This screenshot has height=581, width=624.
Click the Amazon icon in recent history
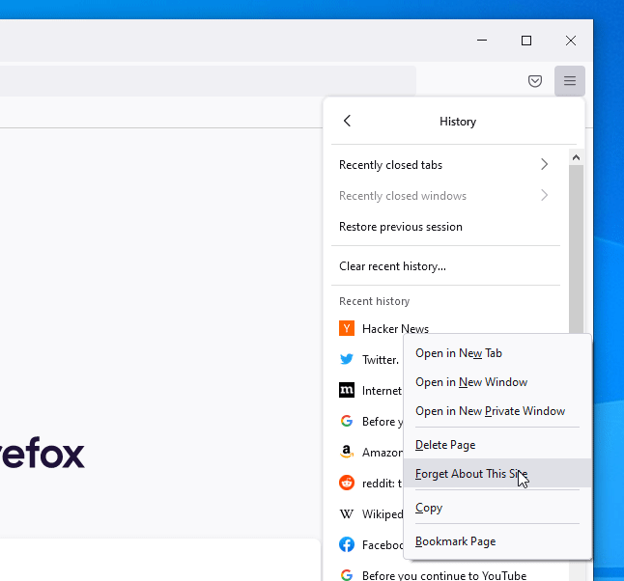(347, 452)
